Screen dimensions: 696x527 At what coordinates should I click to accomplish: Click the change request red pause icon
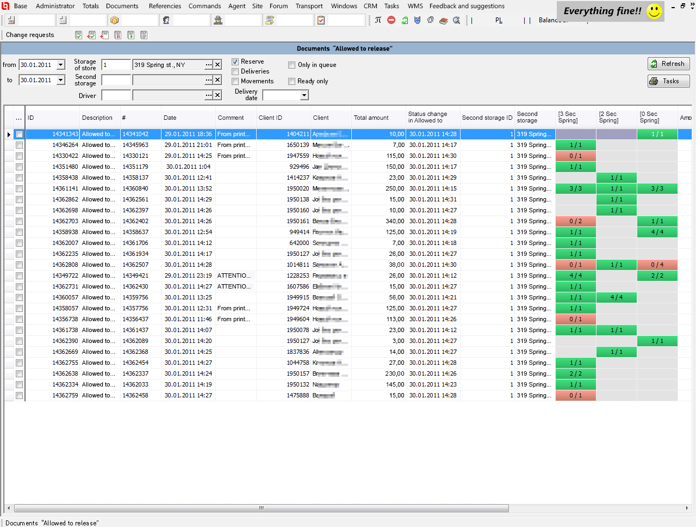click(118, 35)
